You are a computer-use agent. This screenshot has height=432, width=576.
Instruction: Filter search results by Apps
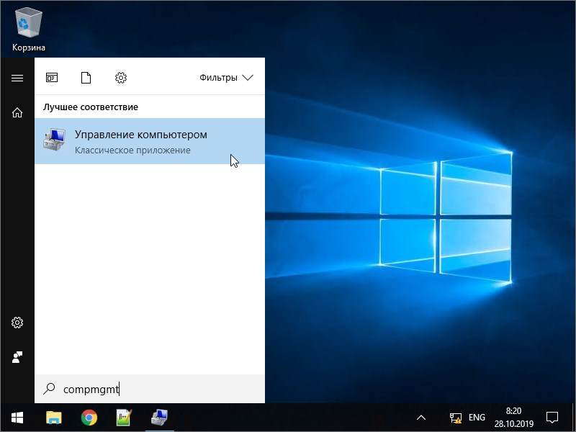(52, 78)
